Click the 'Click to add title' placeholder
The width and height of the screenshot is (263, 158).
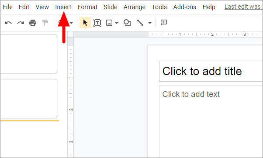pyautogui.click(x=211, y=71)
